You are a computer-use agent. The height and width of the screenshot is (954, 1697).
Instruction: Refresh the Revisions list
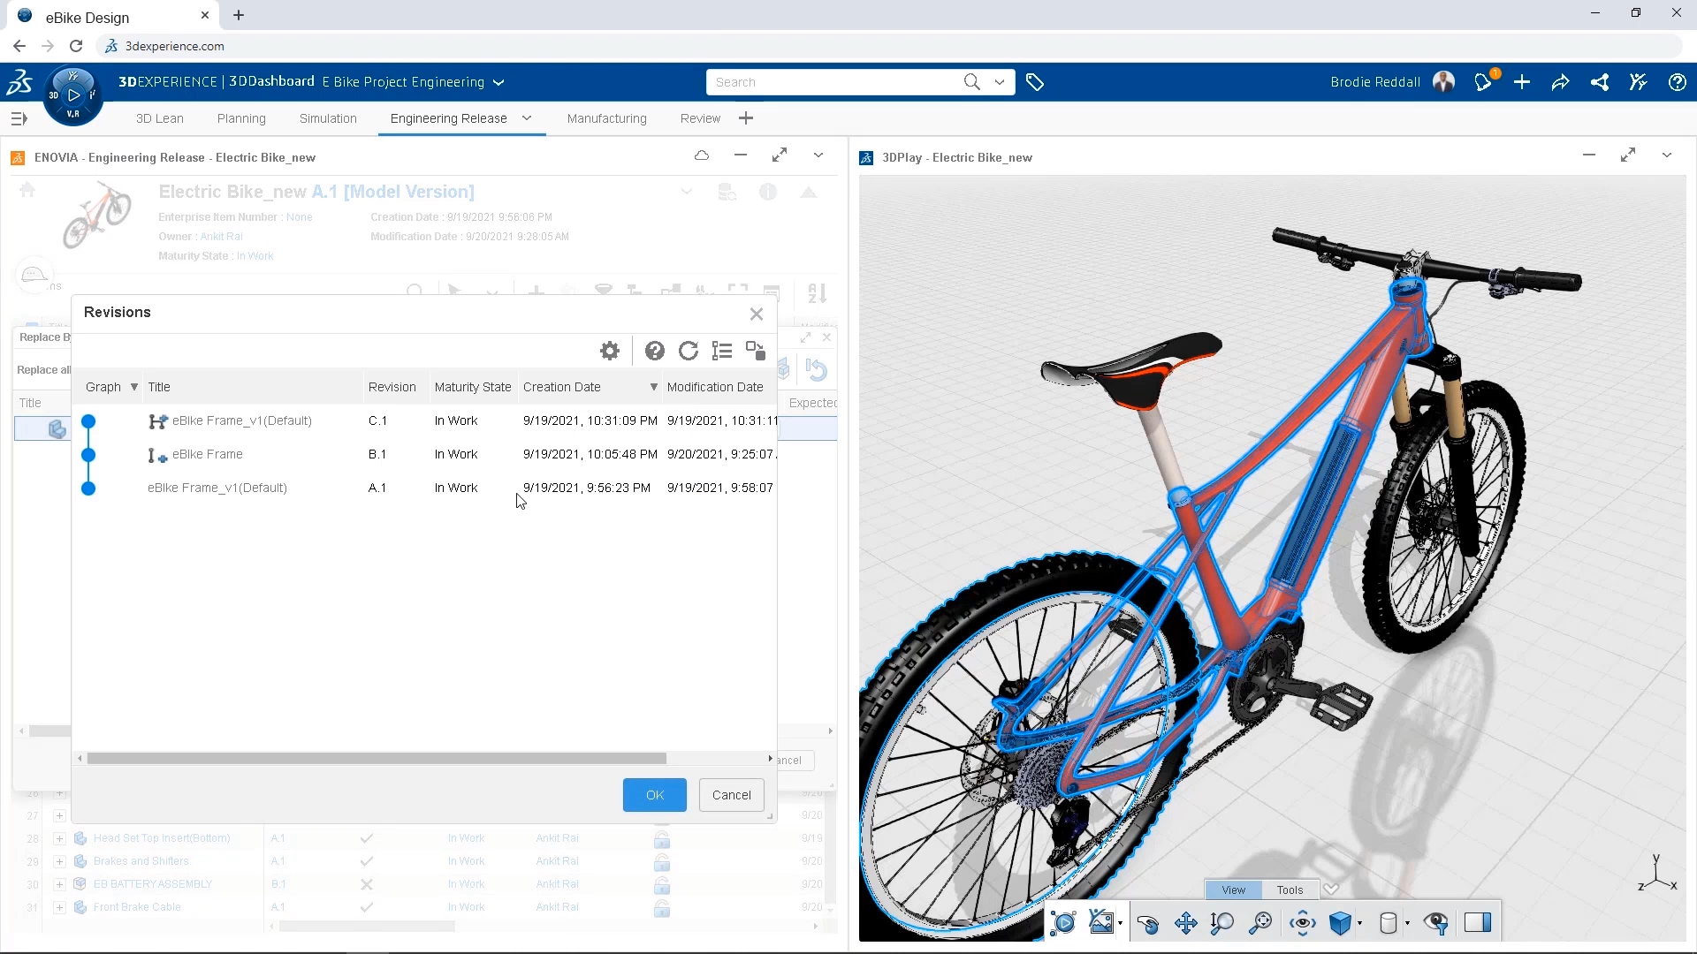pyautogui.click(x=689, y=350)
